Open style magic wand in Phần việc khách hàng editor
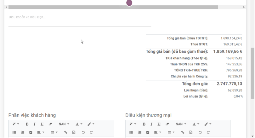The height and width of the screenshot is (138, 255). tap(16, 124)
